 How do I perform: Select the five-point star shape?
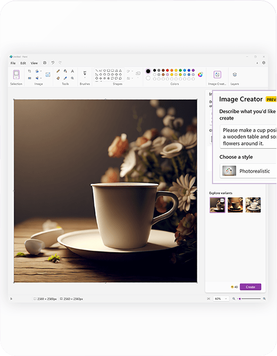click(x=105, y=78)
